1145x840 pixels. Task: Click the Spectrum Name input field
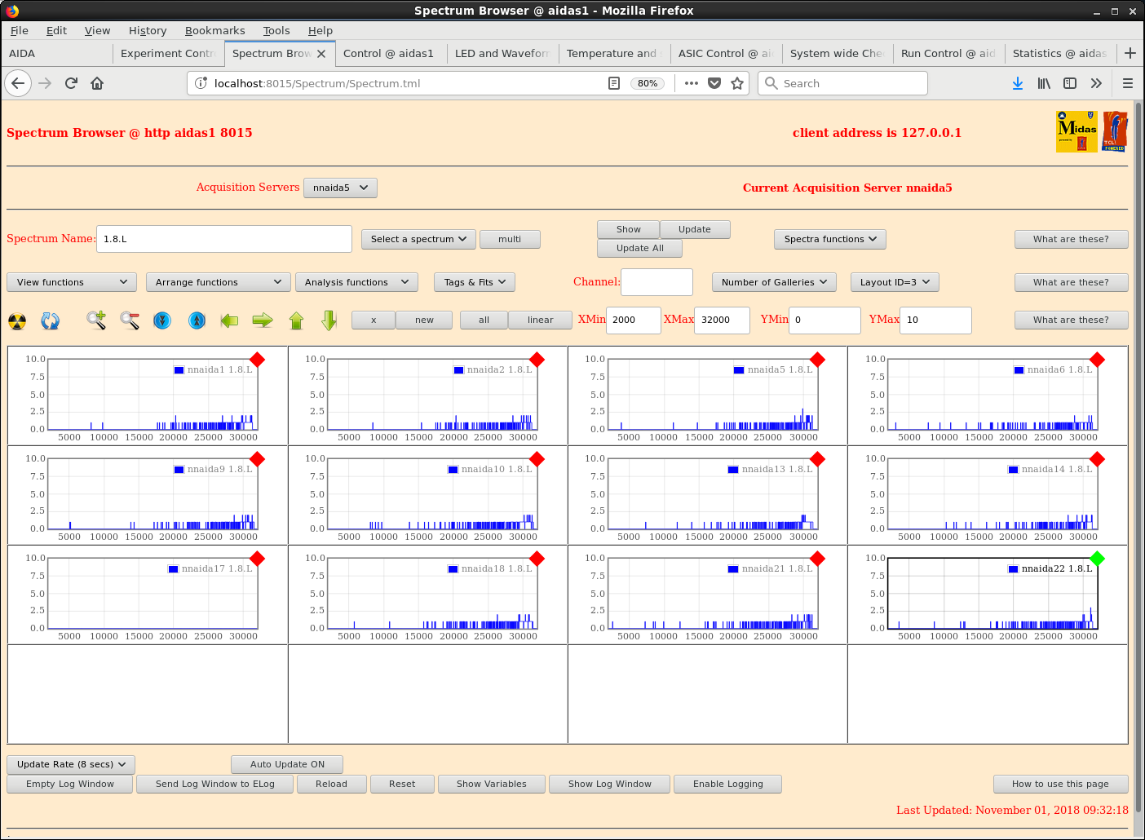pos(224,239)
